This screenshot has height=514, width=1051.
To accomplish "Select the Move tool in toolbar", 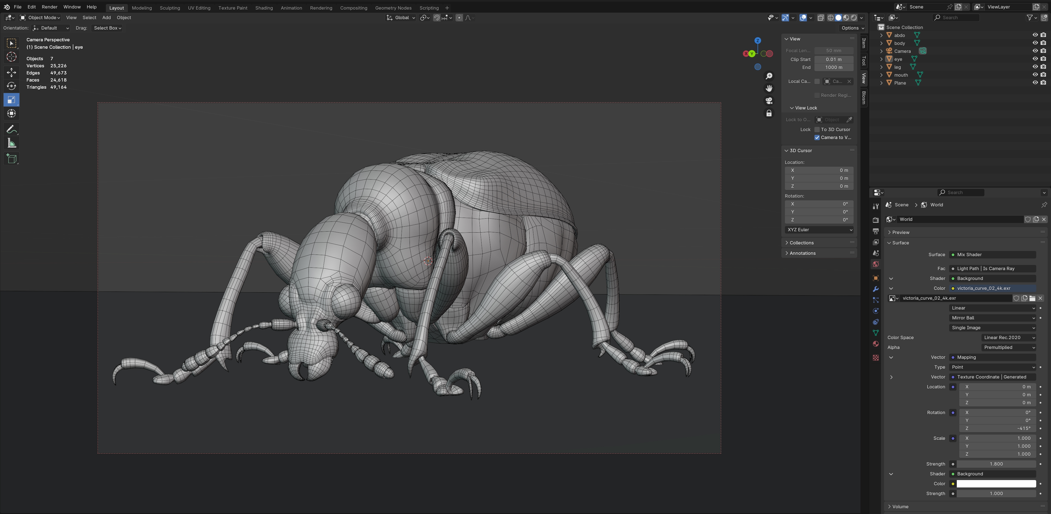I will click(11, 73).
